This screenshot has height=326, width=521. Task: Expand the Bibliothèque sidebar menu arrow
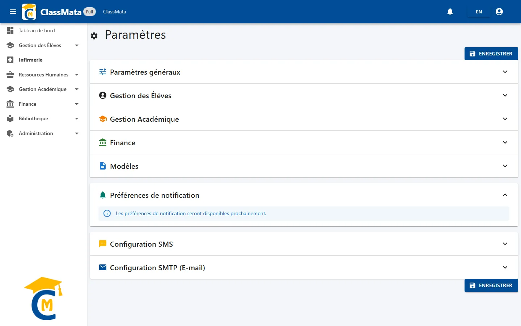click(x=77, y=118)
